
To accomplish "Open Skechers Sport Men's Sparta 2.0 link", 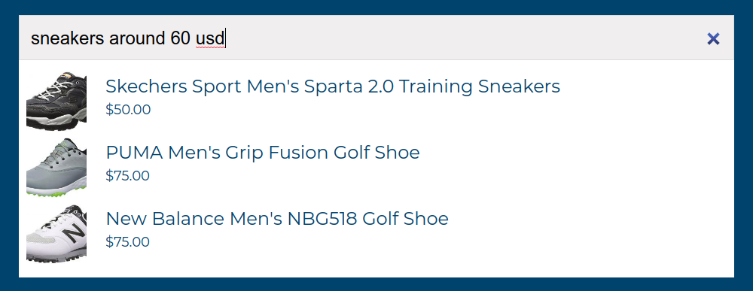I will [x=333, y=86].
